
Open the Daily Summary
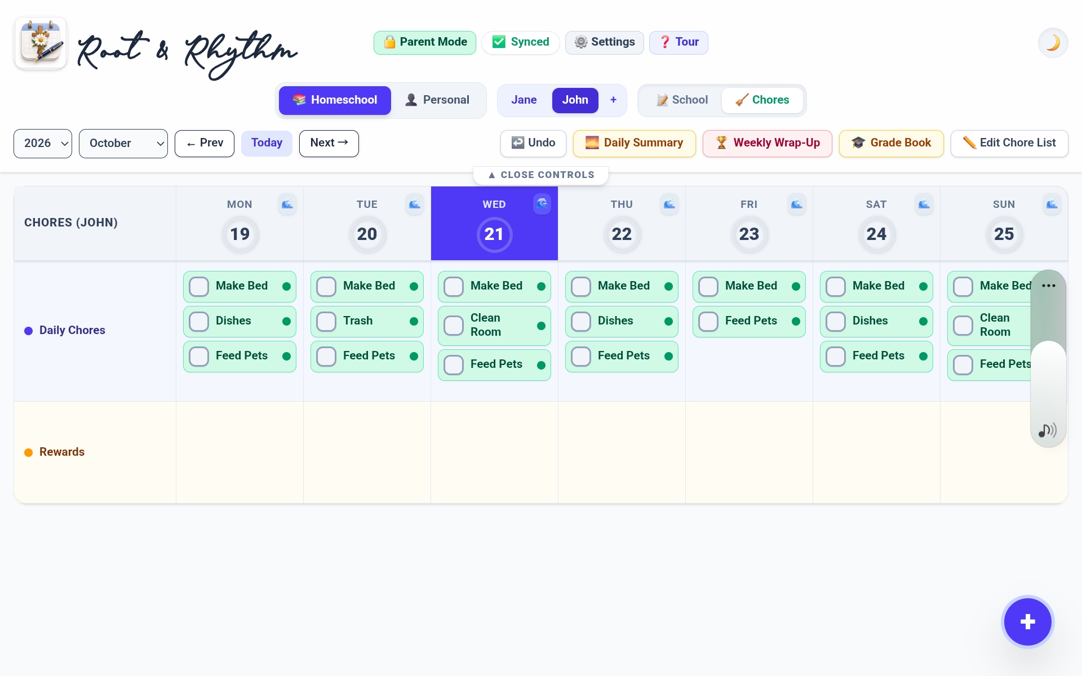pyautogui.click(x=635, y=143)
